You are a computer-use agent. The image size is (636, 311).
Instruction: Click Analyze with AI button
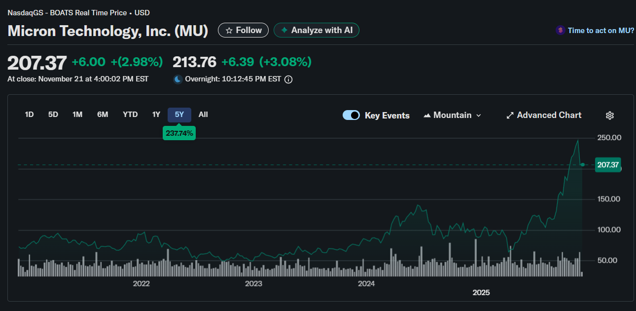pos(317,30)
